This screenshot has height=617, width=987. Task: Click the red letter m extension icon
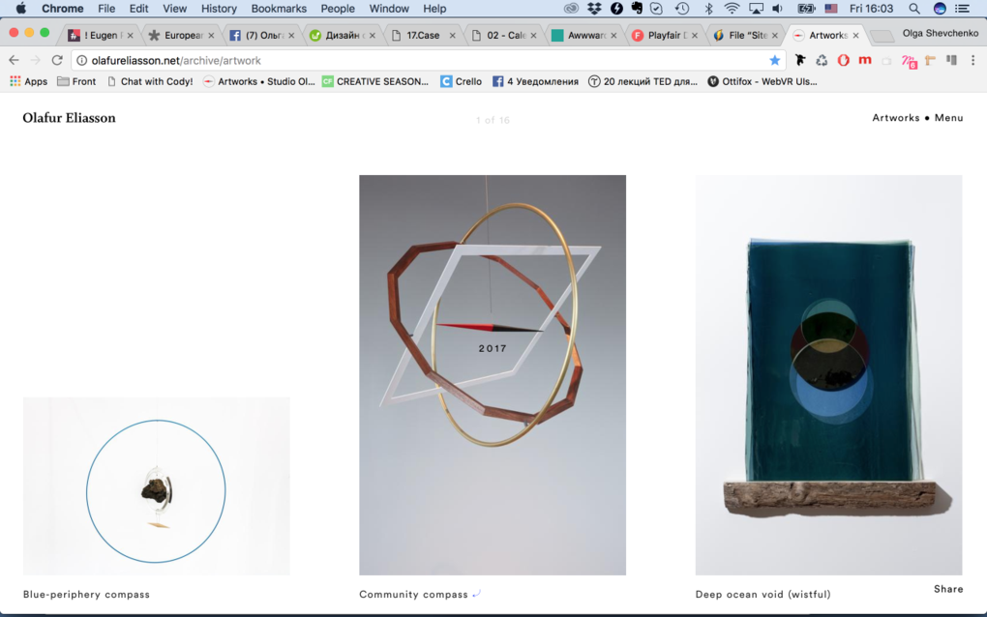click(865, 60)
